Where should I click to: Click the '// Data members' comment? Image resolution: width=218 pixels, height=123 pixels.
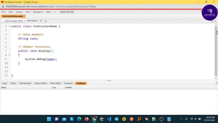pyautogui.click(x=31, y=35)
